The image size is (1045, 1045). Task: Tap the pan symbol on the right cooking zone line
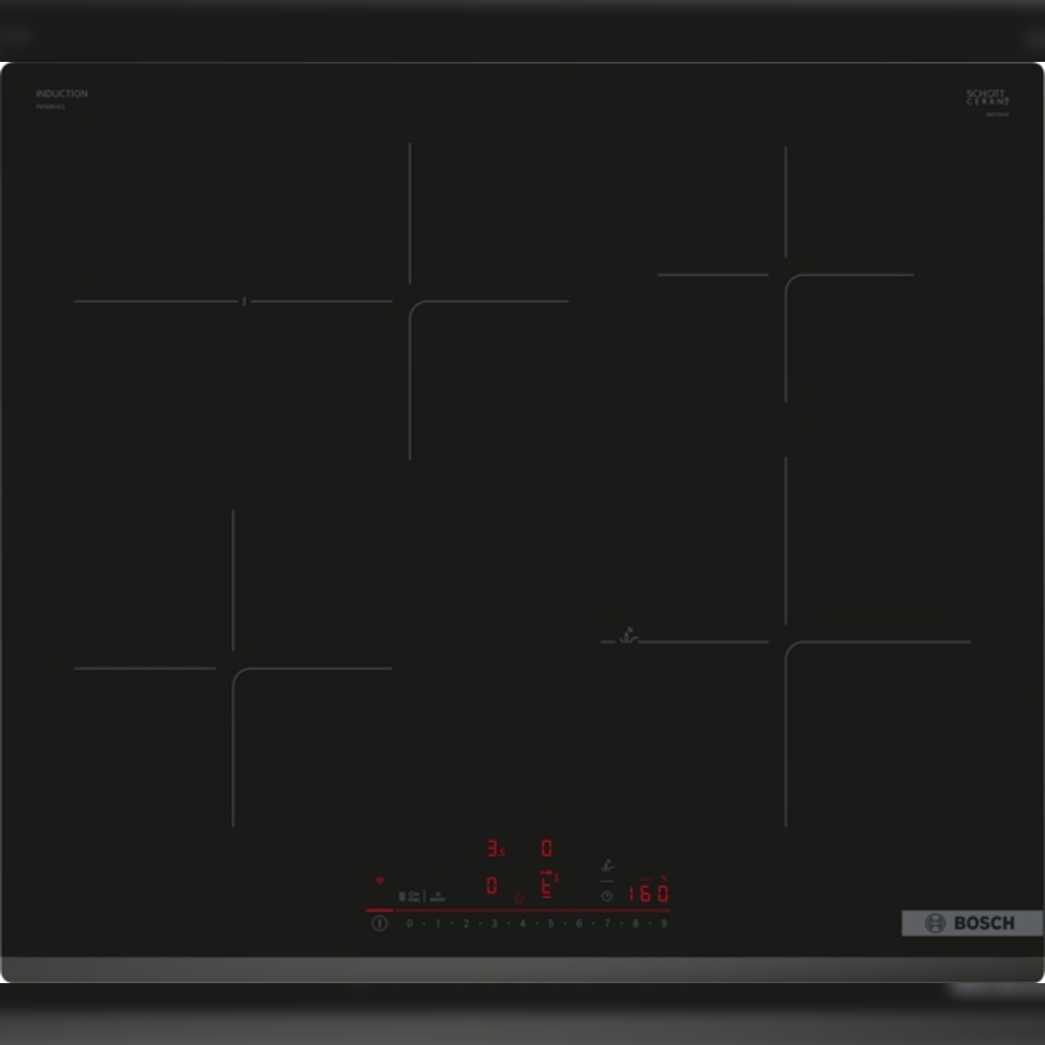click(628, 637)
